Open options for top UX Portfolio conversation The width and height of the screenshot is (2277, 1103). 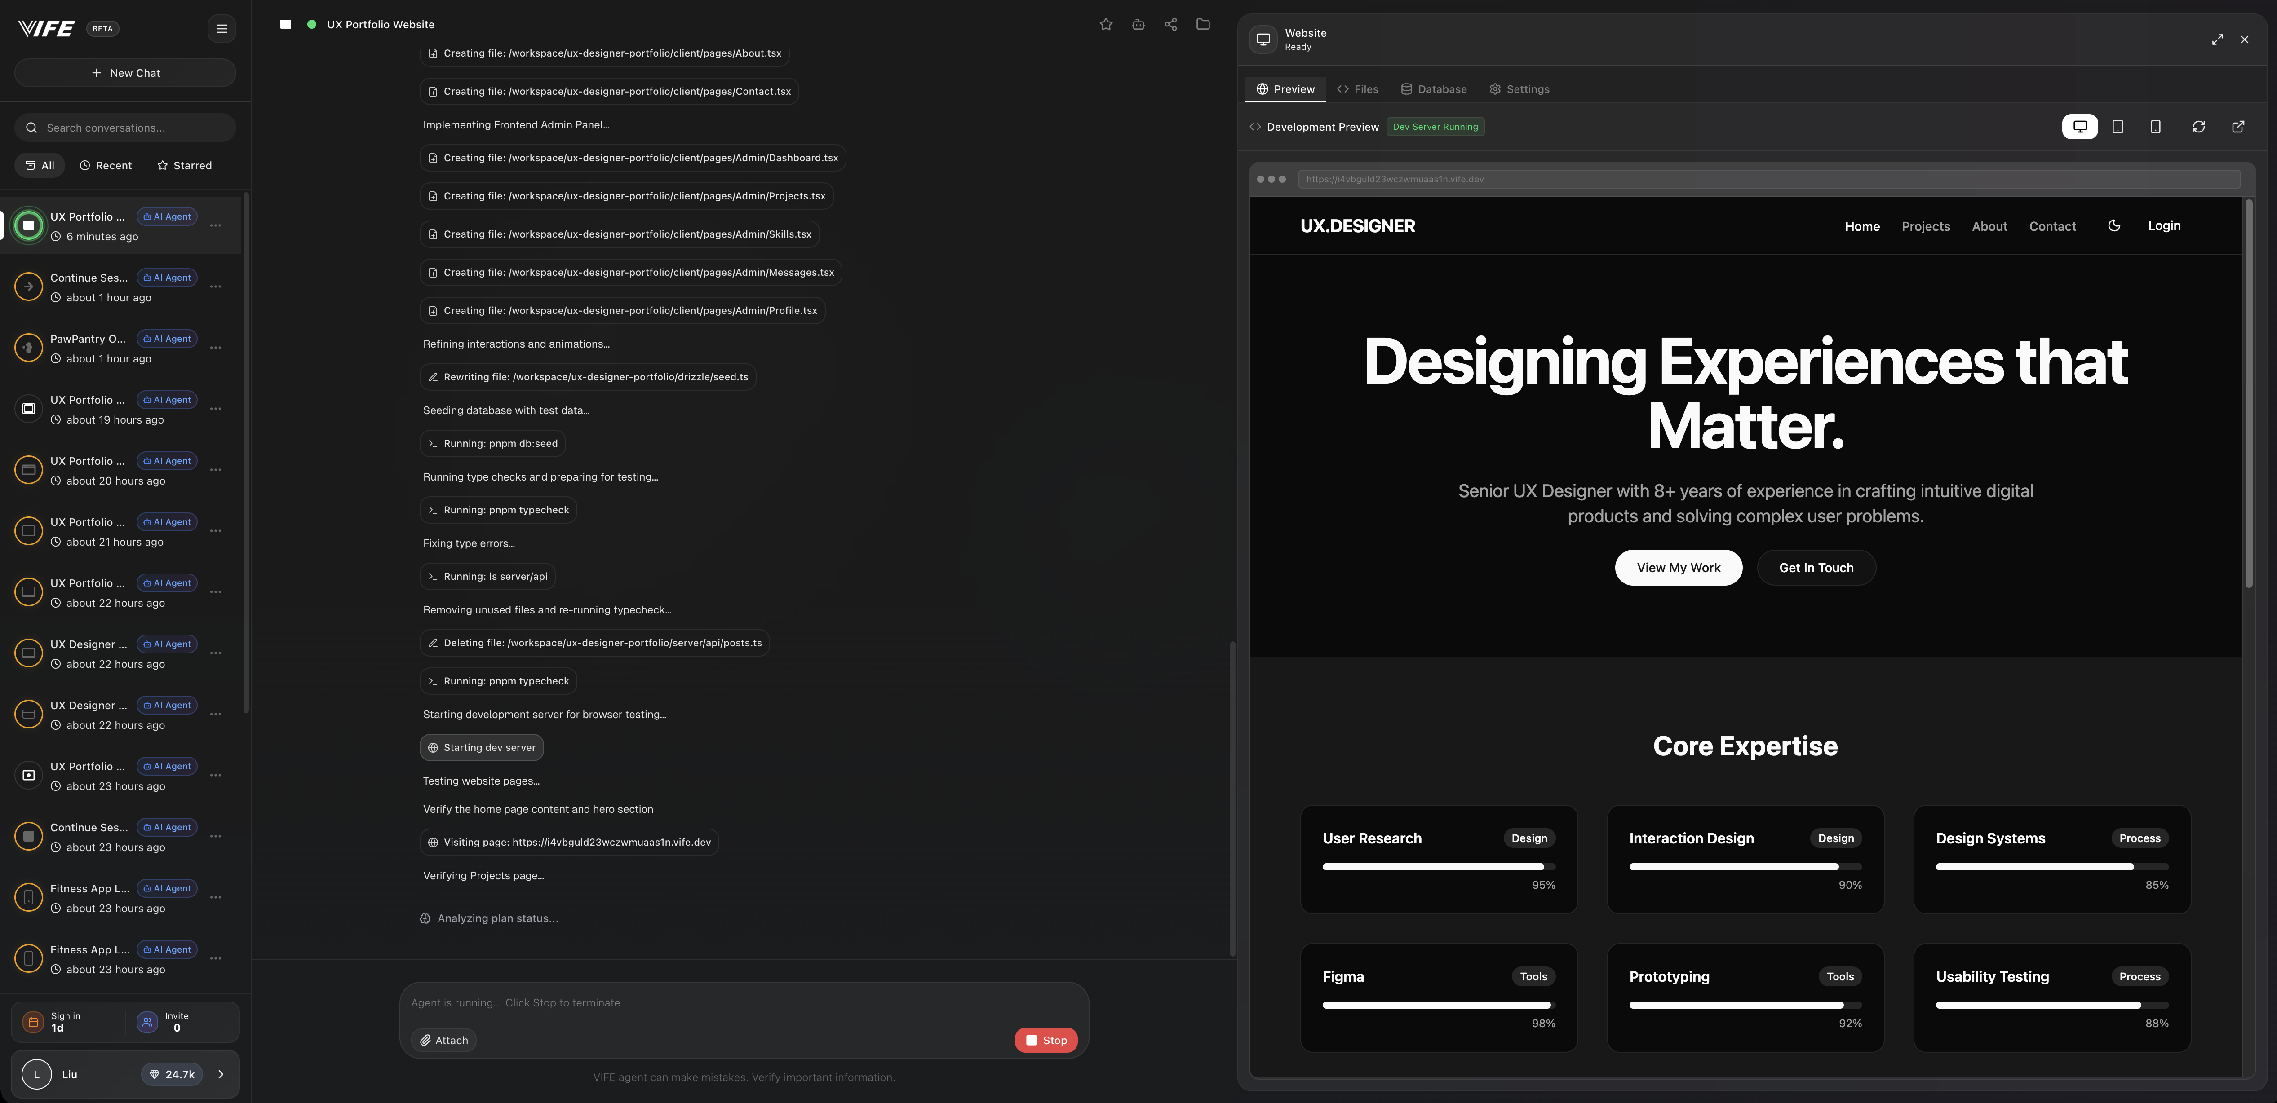(216, 226)
